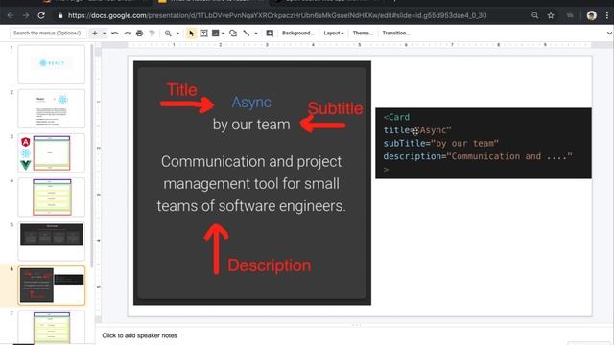The image size is (614, 345).
Task: Click the Zoom tool icon
Action: tap(168, 34)
